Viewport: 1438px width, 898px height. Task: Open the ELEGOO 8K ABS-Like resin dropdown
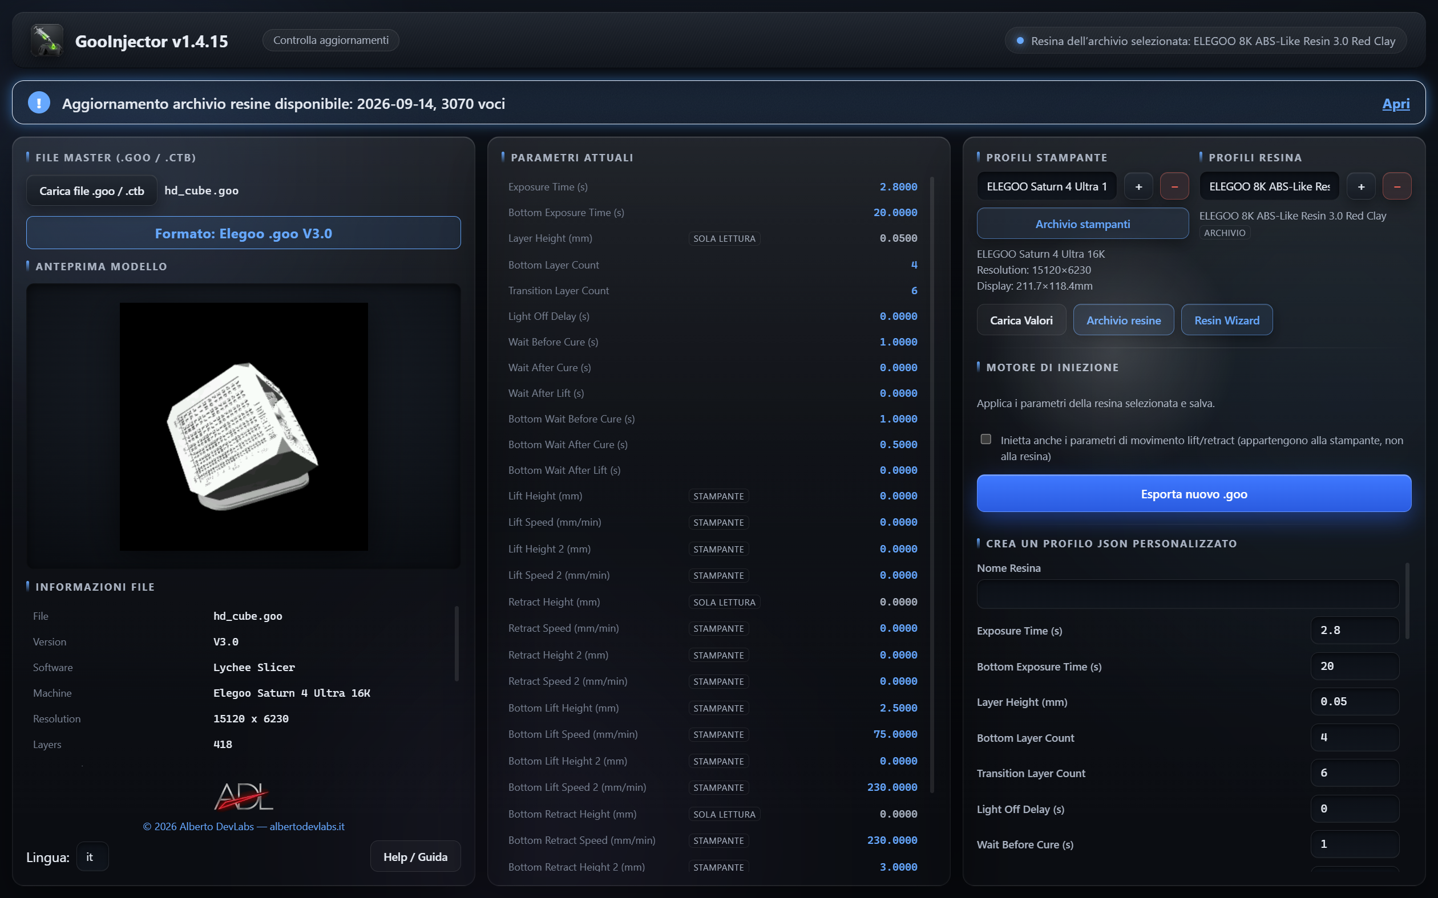pos(1269,186)
